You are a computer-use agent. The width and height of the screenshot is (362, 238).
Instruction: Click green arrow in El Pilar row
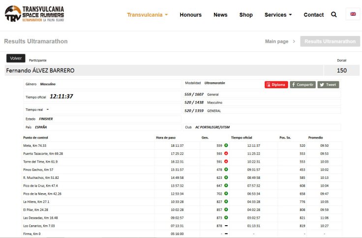pyautogui.click(x=226, y=209)
